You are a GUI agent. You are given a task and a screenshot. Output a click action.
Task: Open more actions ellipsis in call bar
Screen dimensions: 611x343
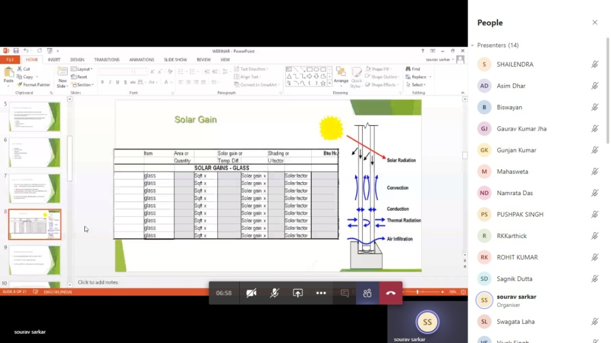[321, 293]
